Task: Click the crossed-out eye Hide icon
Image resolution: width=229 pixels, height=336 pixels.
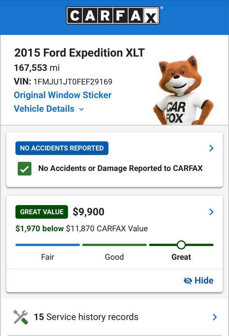Action: pos(188,281)
